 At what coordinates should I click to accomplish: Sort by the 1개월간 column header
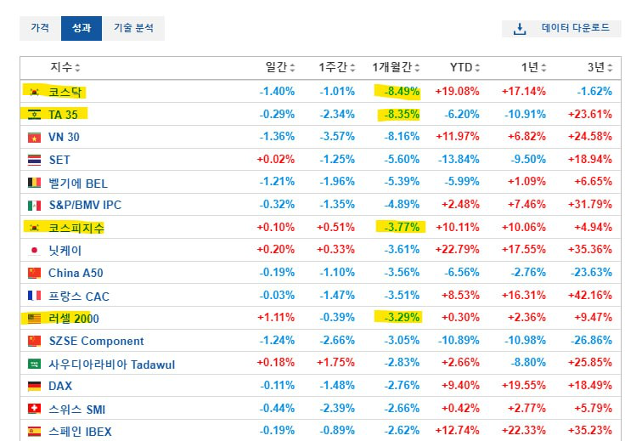point(396,67)
